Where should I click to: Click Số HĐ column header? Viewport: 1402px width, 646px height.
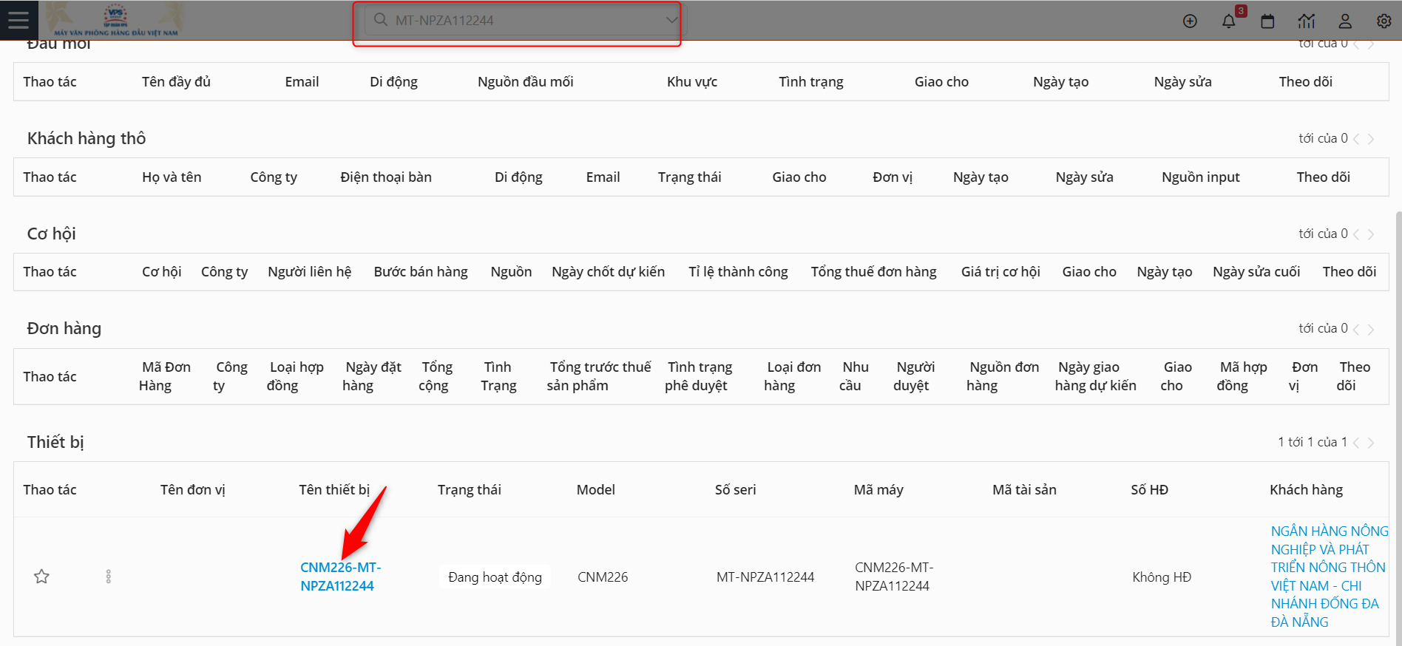point(1149,490)
